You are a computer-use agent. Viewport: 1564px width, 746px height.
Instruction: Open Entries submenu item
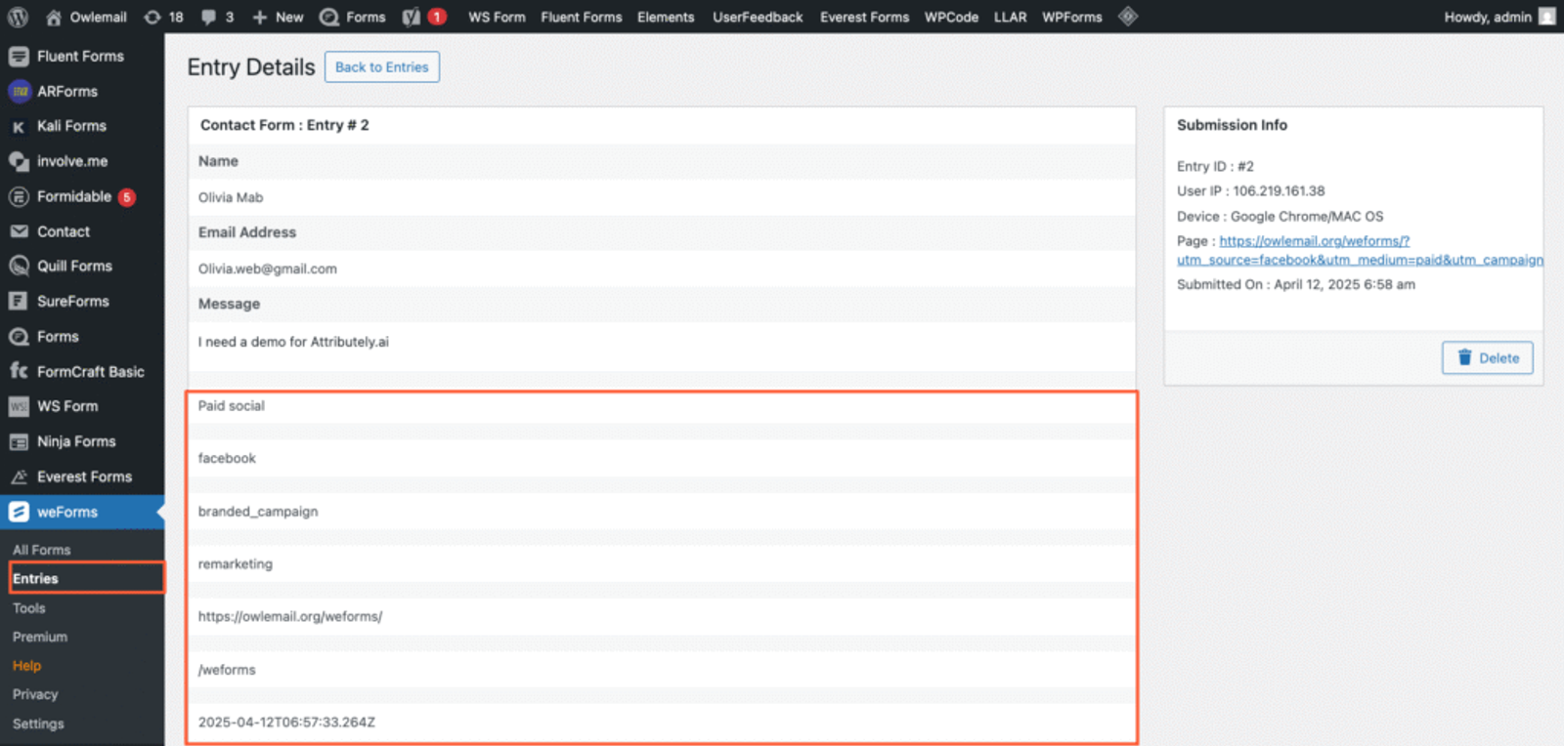coord(35,578)
